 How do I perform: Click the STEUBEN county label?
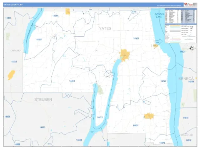[x=43, y=100]
